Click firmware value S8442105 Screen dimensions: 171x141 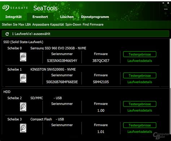pos(101,82)
